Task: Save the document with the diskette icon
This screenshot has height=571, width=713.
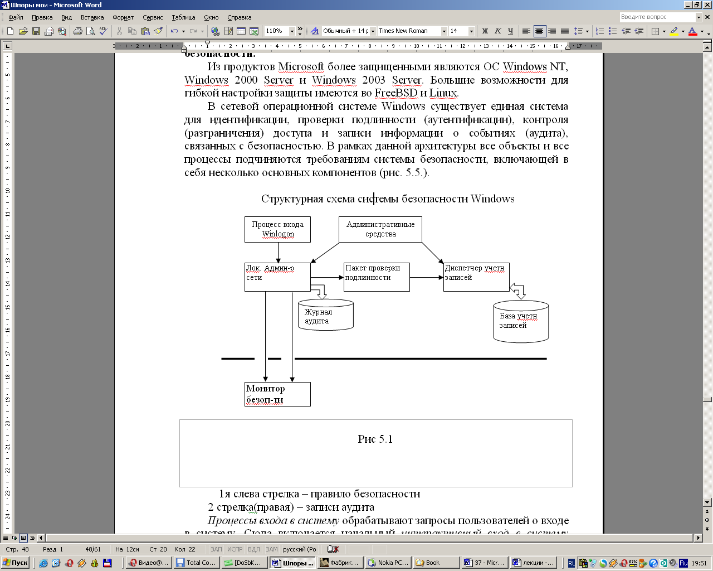Action: click(x=36, y=31)
